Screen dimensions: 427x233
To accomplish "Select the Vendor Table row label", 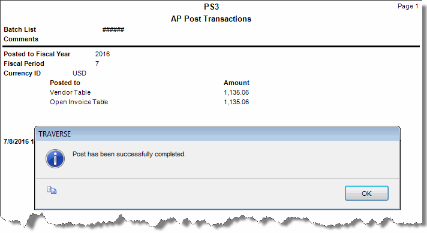I will [x=70, y=92].
